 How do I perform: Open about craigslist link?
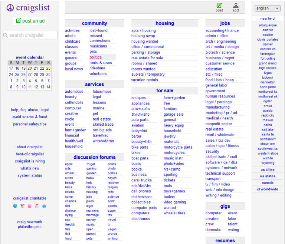point(30,147)
